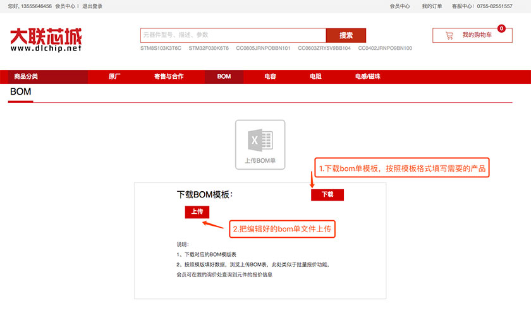Select the BOM navigation tab
531x323 pixels.
224,76
